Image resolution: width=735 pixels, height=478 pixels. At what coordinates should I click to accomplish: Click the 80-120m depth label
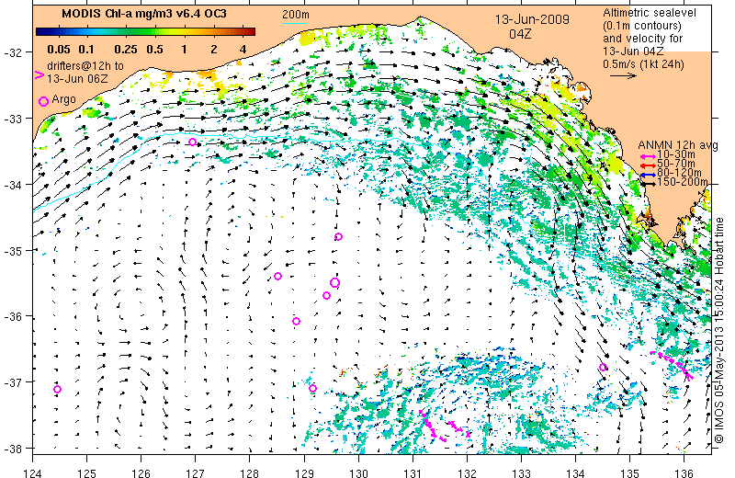click(x=679, y=173)
